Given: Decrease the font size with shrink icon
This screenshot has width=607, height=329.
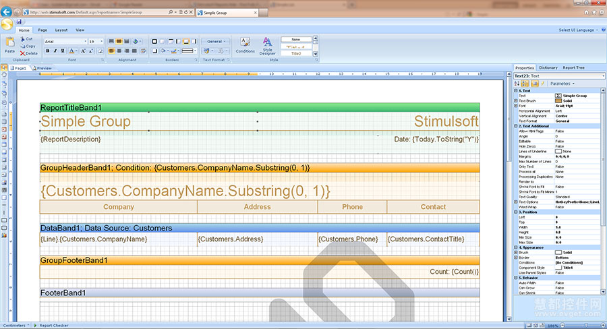Looking at the screenshot, I should pyautogui.click(x=91, y=51).
